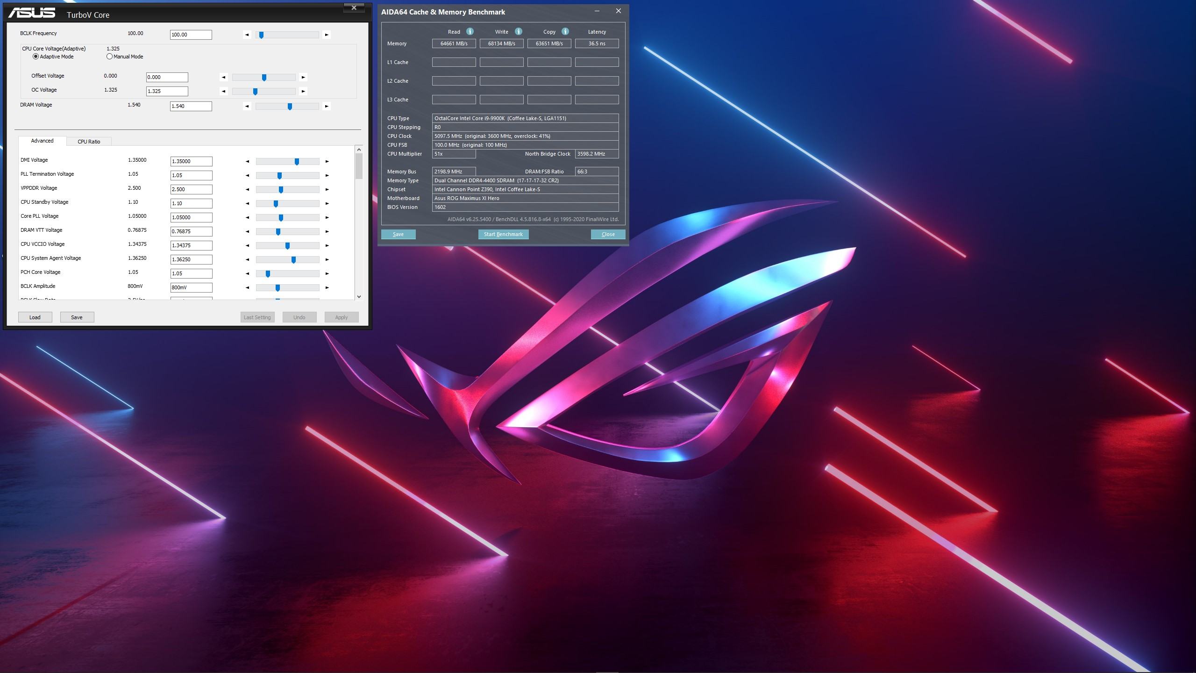Screen dimensions: 1196x673
Task: Increase Offset Voltage with right arrow
Action: tap(303, 77)
